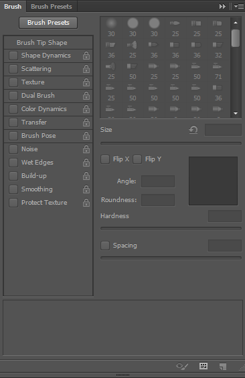
Task: Click brush list scroll up arrow
Action: coord(236,23)
